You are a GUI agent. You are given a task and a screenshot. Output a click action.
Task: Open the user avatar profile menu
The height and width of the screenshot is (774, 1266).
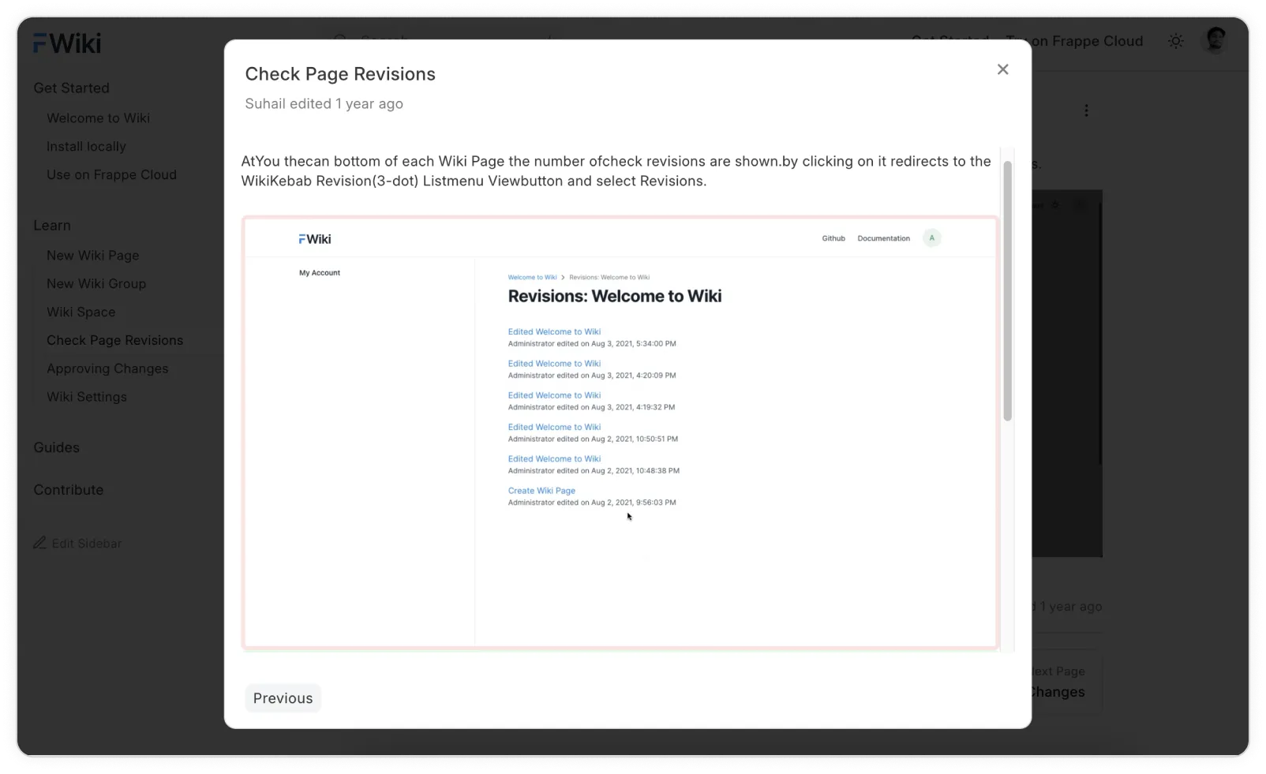(x=1215, y=40)
